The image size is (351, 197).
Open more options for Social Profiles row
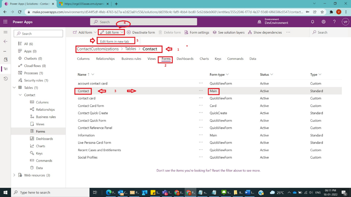point(201,157)
